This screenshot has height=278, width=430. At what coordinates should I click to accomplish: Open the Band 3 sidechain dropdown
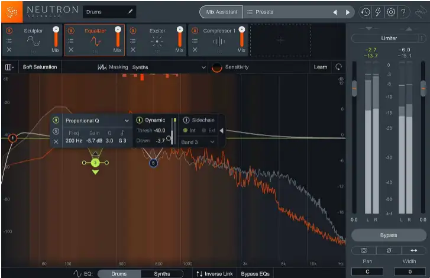[x=198, y=142]
